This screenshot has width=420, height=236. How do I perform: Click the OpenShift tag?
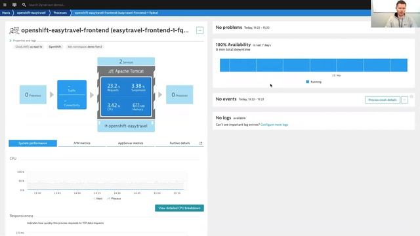coord(55,47)
